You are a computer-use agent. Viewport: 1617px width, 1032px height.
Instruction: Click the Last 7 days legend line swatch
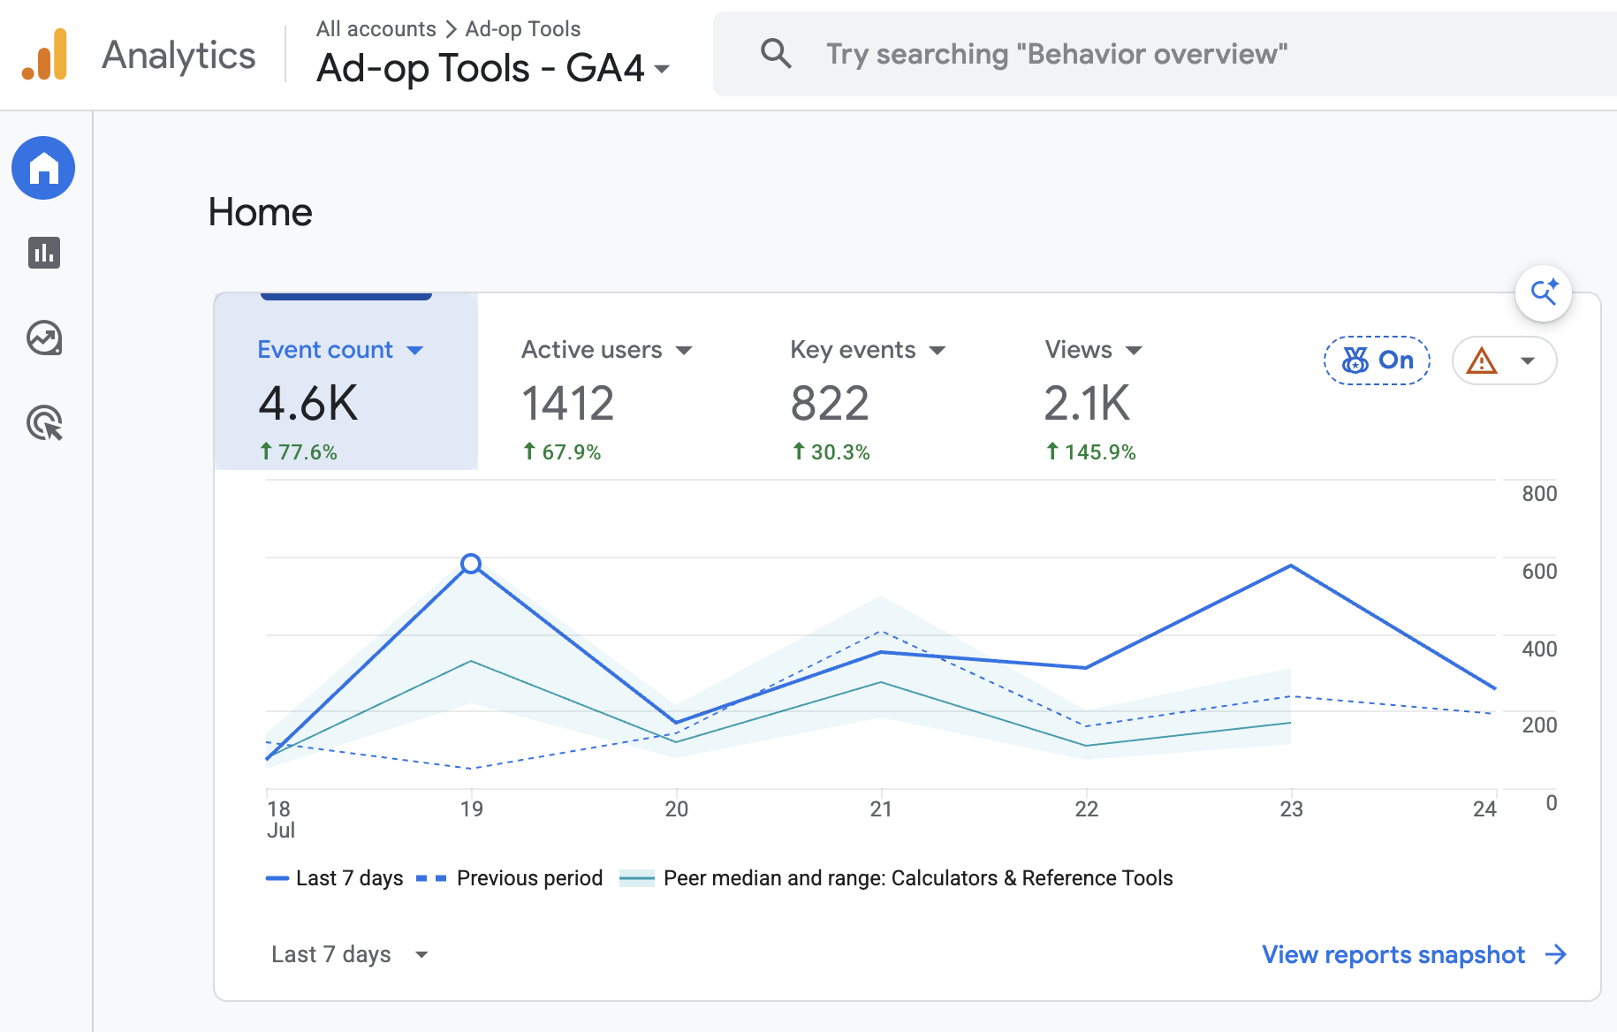coord(277,878)
